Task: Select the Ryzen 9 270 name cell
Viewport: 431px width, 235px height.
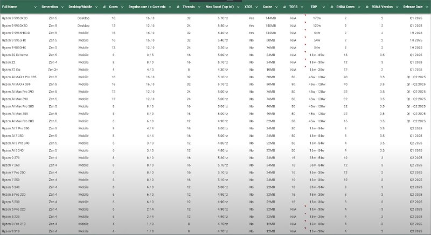Action: pyautogui.click(x=11, y=158)
